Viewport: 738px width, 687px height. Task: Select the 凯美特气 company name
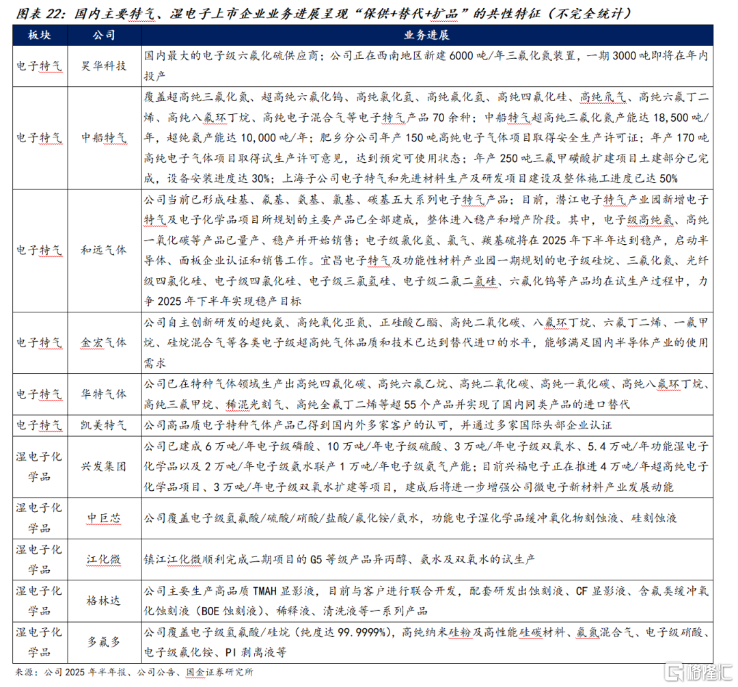click(x=103, y=425)
